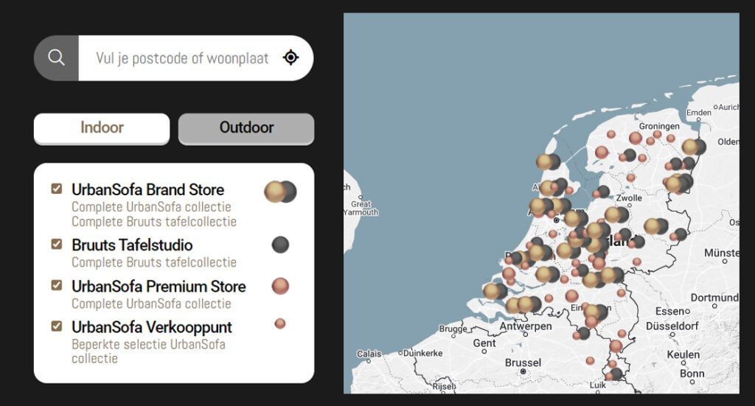Click the Düsseldorf label on the map

pyautogui.click(x=672, y=326)
